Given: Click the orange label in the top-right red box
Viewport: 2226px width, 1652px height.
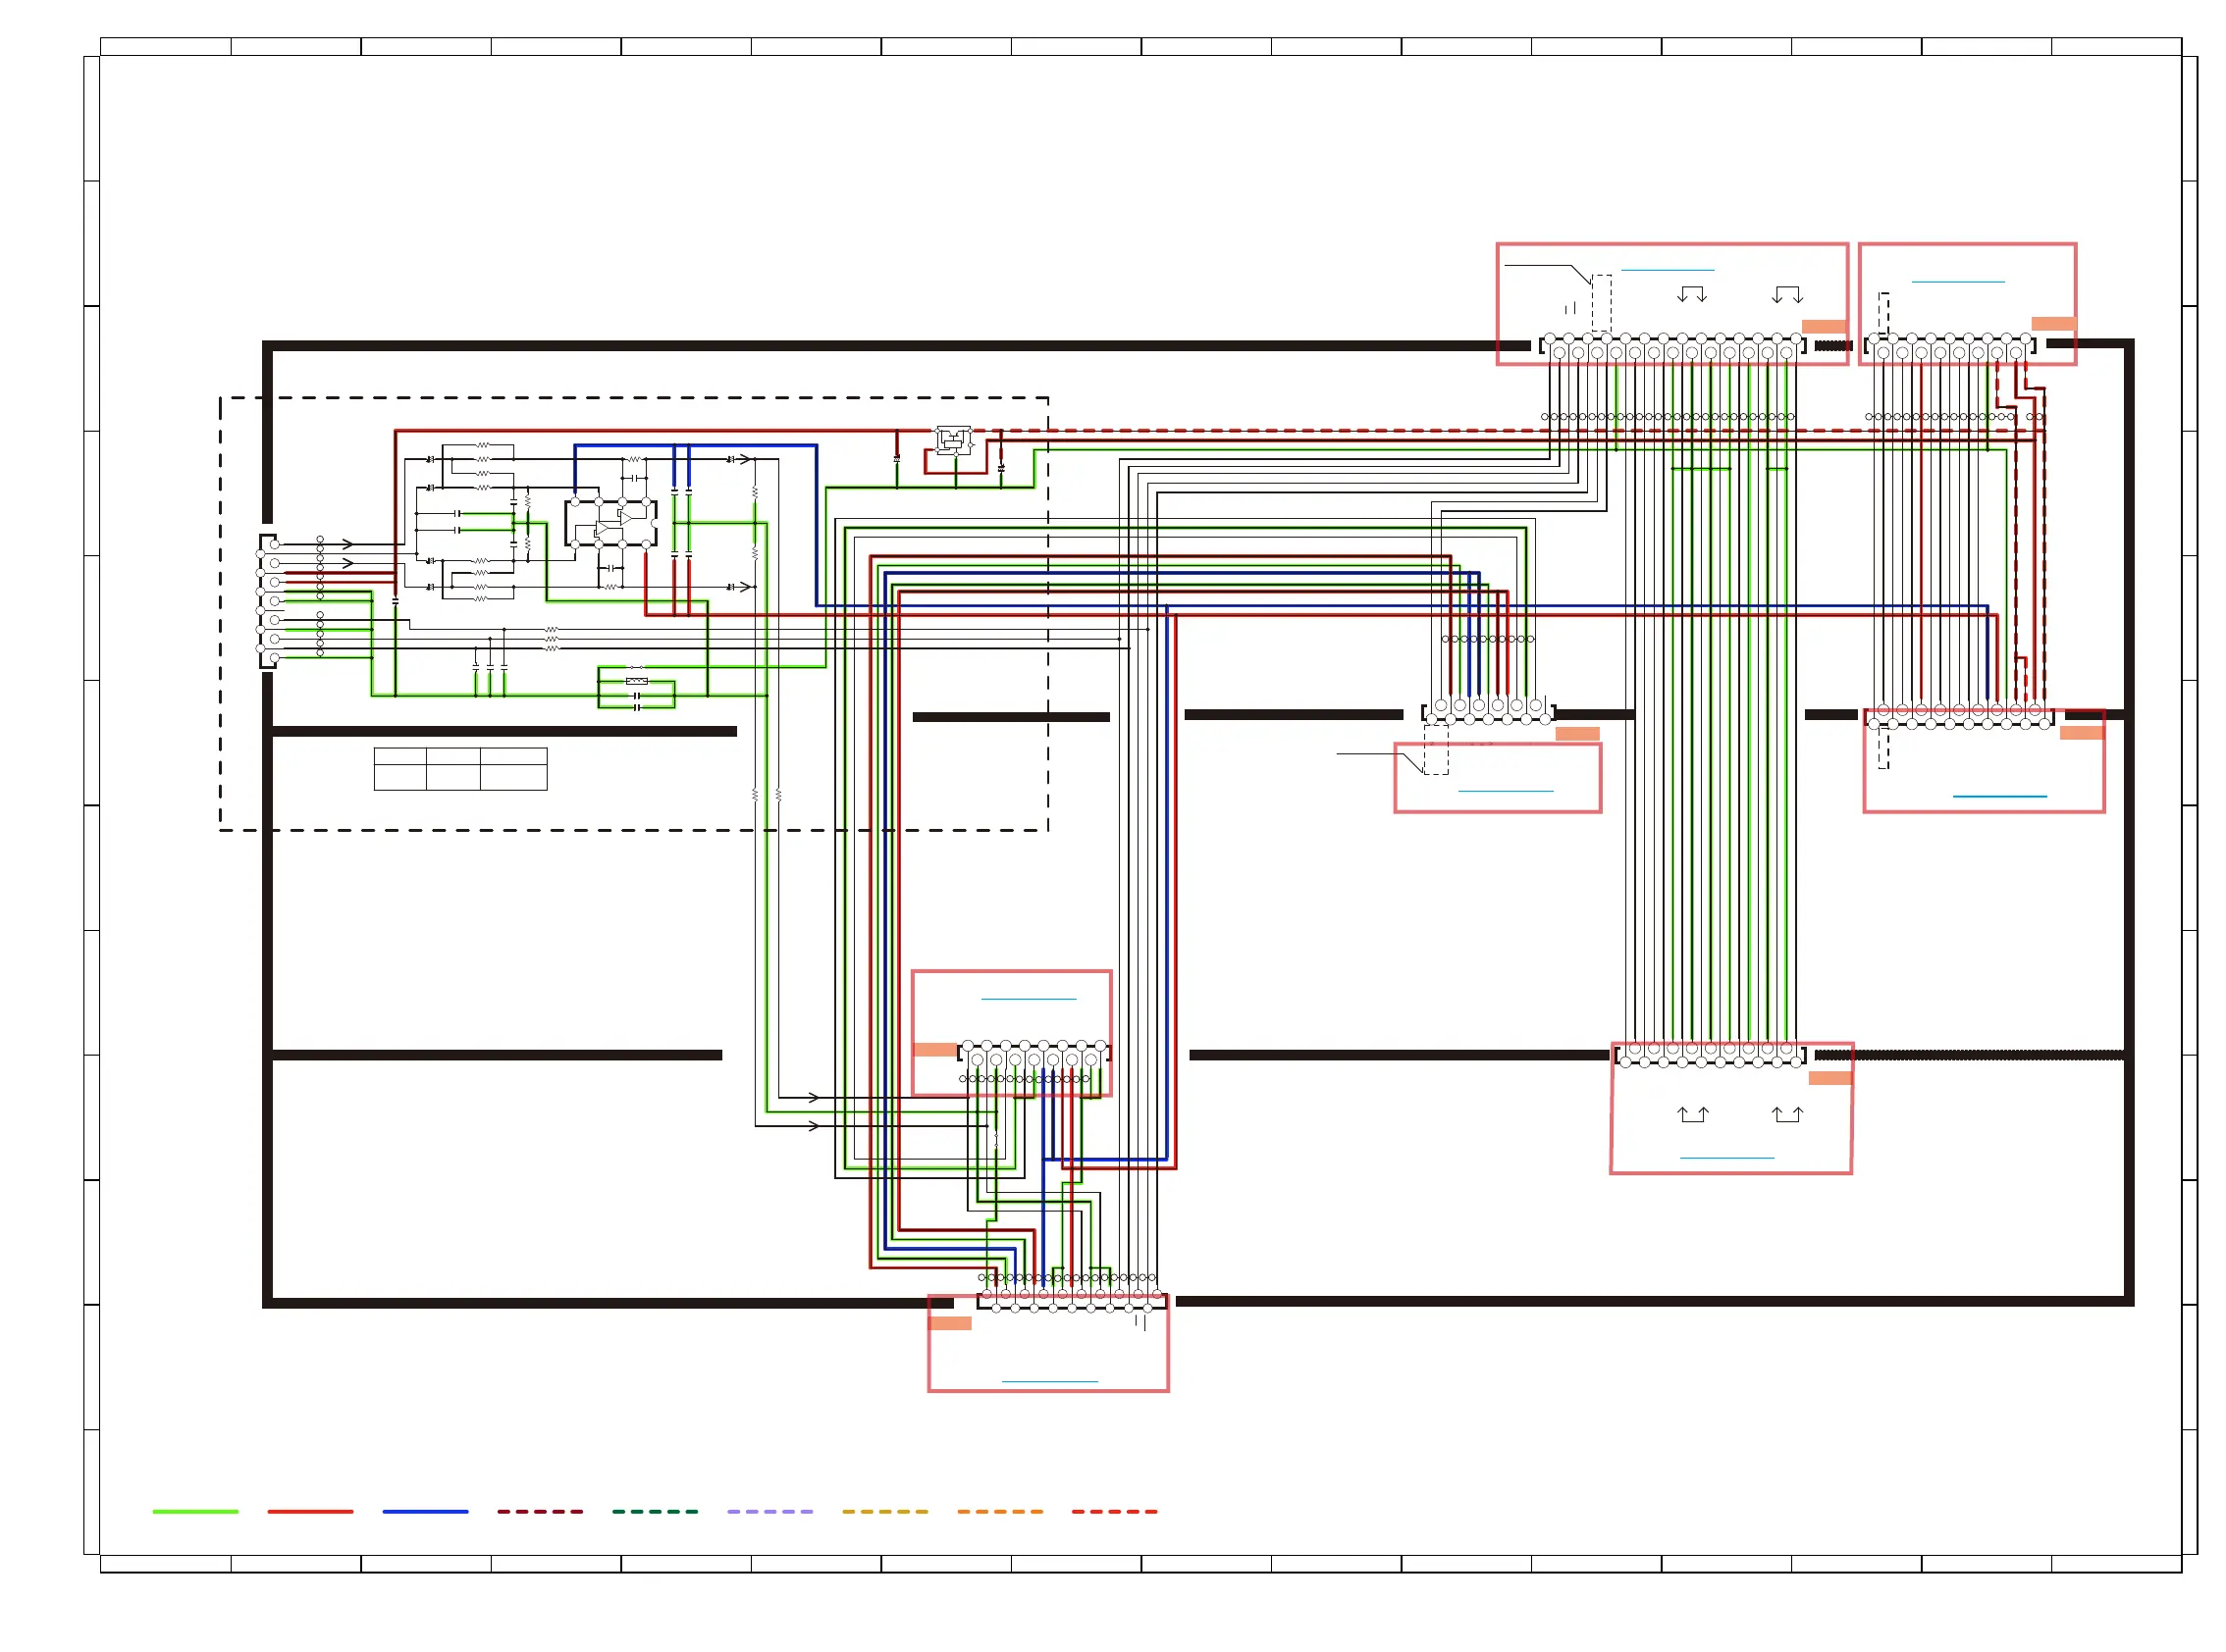Looking at the screenshot, I should tap(2053, 323).
